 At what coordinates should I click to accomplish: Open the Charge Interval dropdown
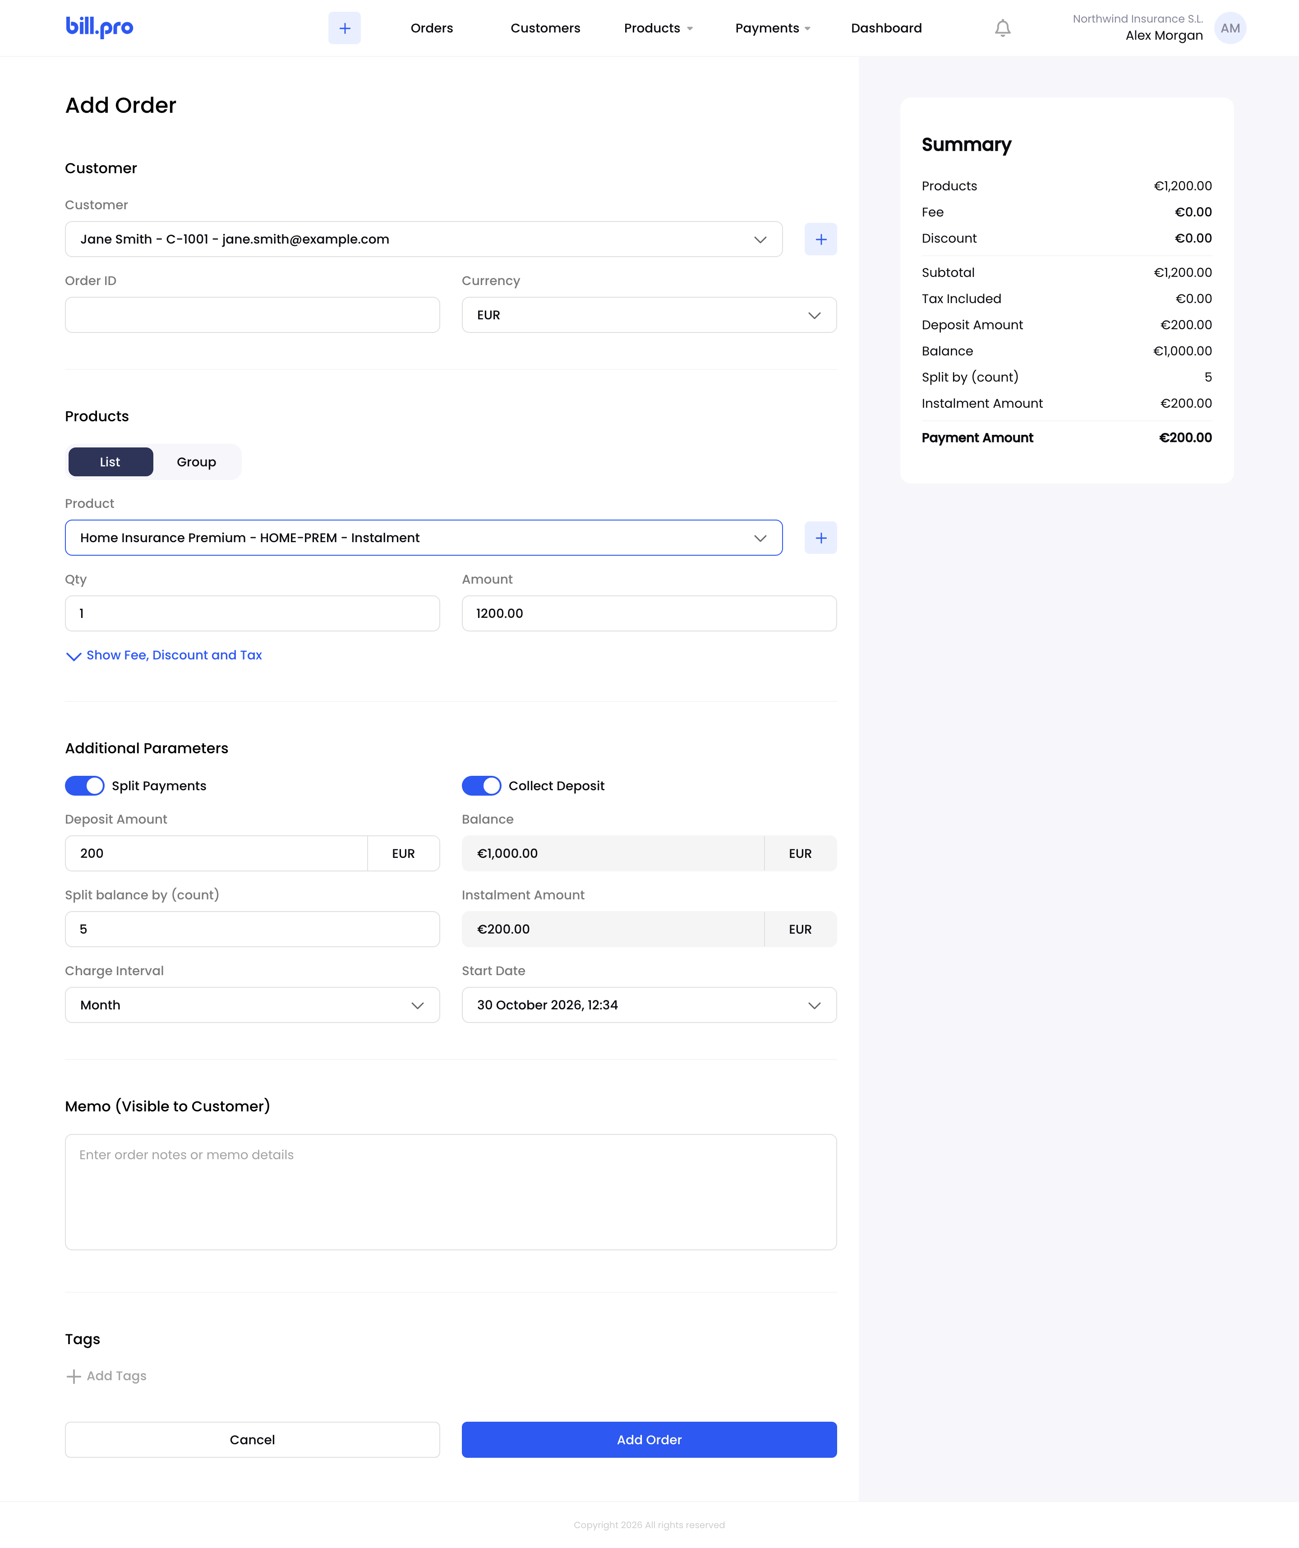point(252,1005)
